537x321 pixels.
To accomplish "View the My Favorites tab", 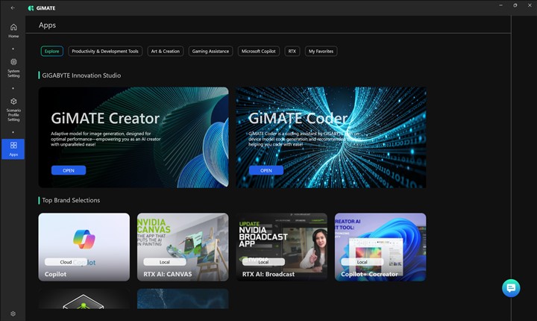I will coord(321,52).
